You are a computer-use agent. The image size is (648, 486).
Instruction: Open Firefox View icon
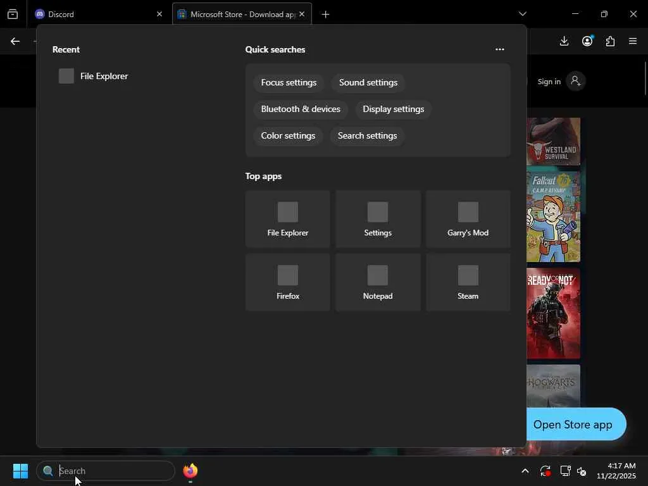click(x=13, y=14)
